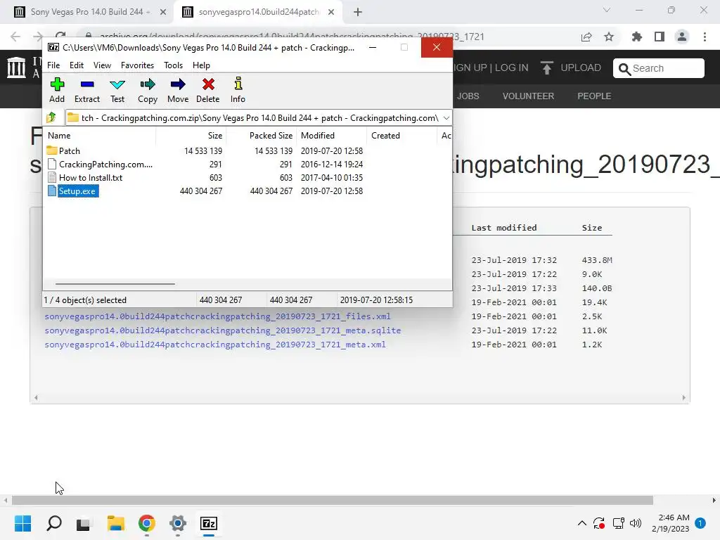Image resolution: width=720 pixels, height=540 pixels.
Task: Run Test on the archive
Action: pyautogui.click(x=117, y=91)
